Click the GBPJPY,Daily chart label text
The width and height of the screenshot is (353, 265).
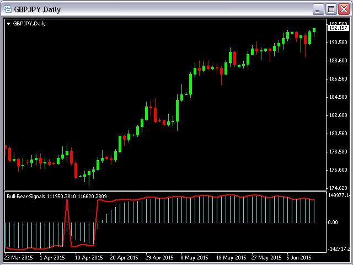(29, 24)
